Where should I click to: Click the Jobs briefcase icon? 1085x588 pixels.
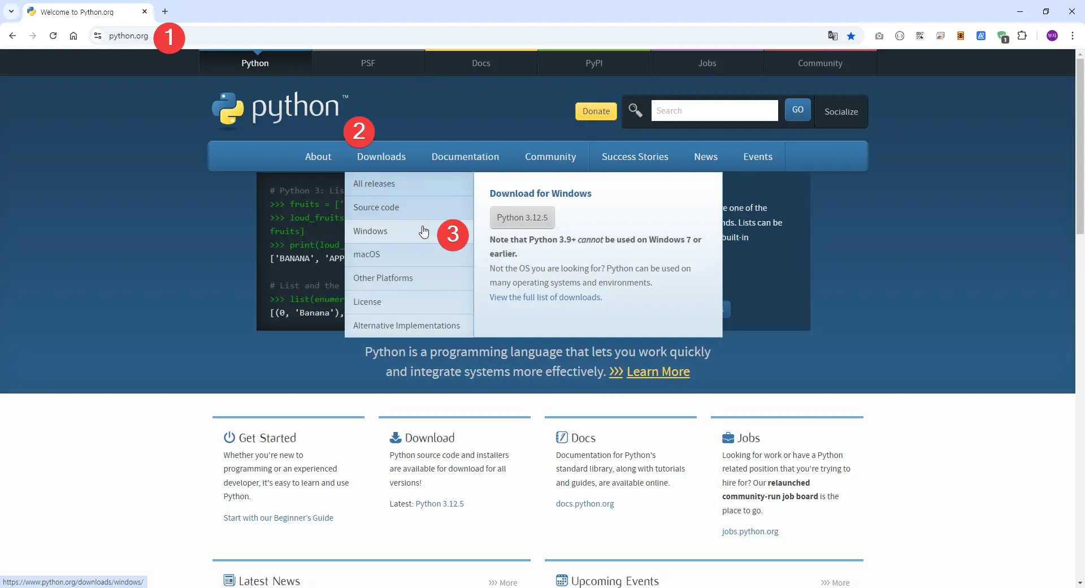pos(728,438)
